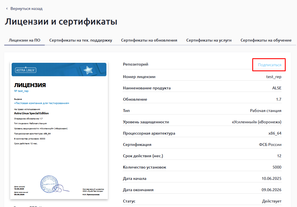Screen dimensions: 297x207
Task: Switch to "Сертификаты на обучение" tab
Action: coord(266,40)
